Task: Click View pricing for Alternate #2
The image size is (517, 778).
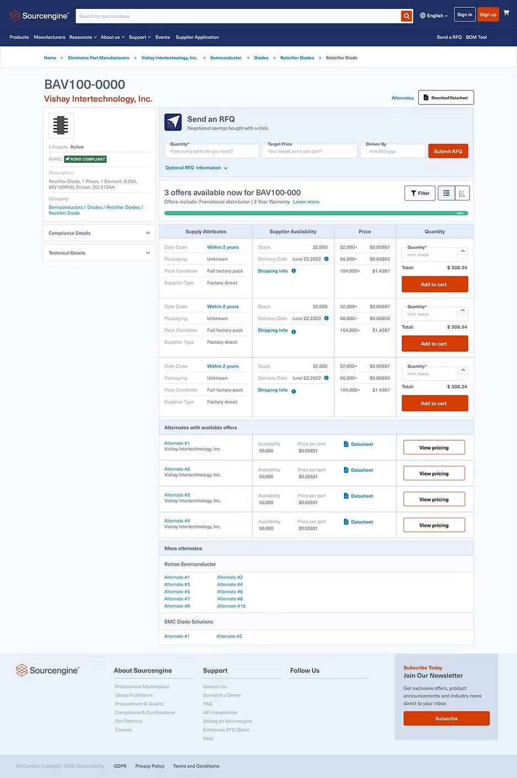Action: (x=434, y=473)
